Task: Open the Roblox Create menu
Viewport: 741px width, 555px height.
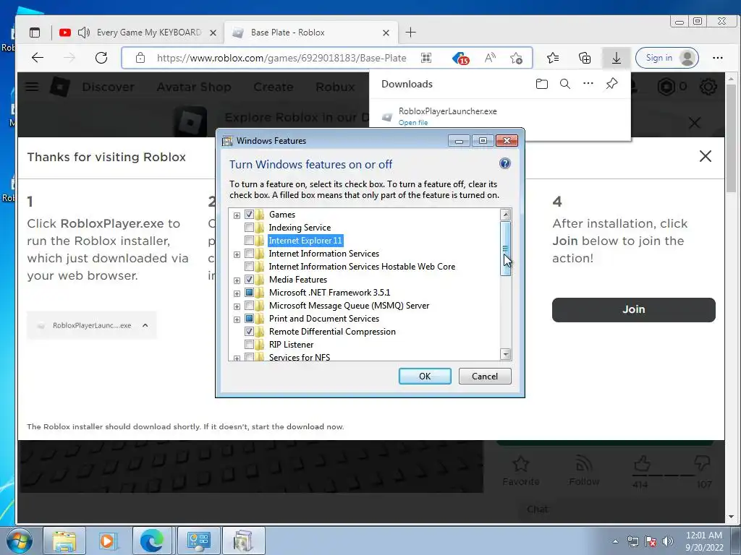Action: pos(273,87)
